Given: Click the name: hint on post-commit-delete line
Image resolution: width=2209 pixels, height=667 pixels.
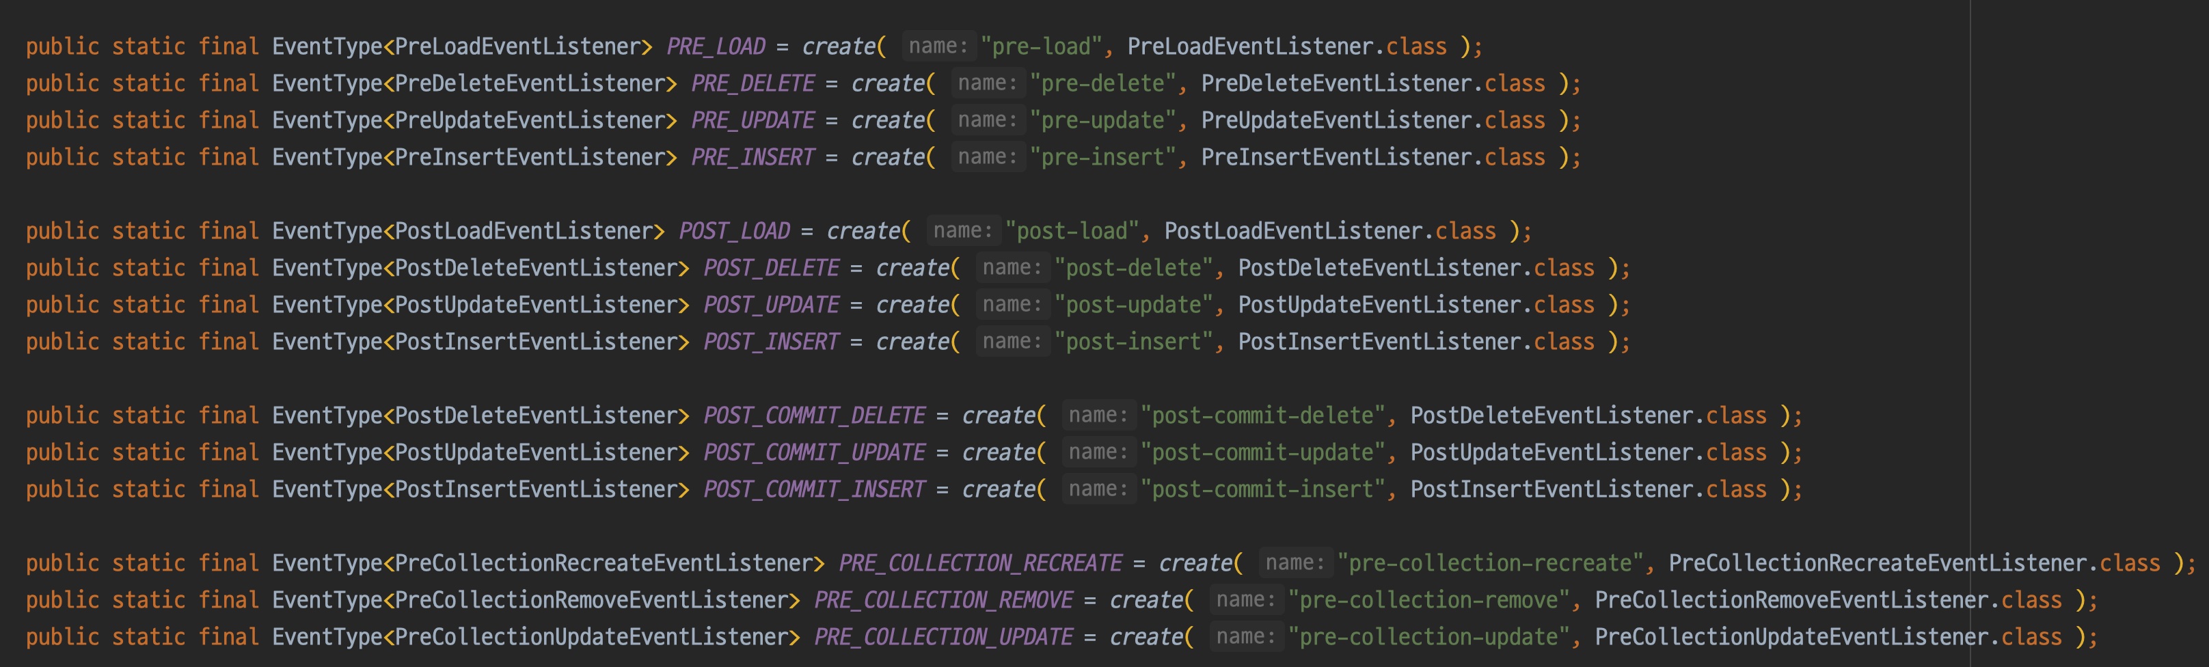Looking at the screenshot, I should click(x=1098, y=415).
